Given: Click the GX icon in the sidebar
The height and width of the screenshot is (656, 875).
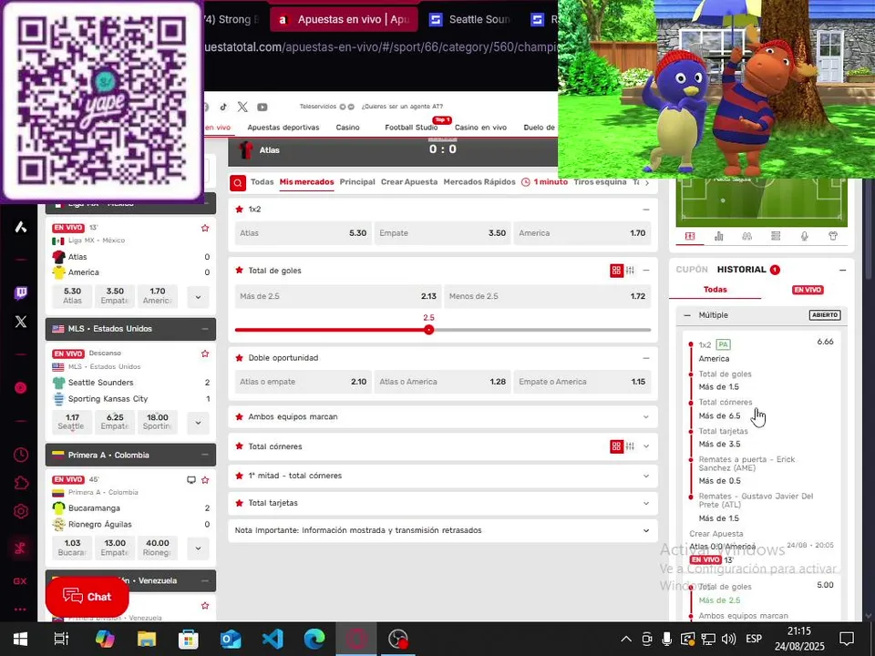Looking at the screenshot, I should pos(20,580).
